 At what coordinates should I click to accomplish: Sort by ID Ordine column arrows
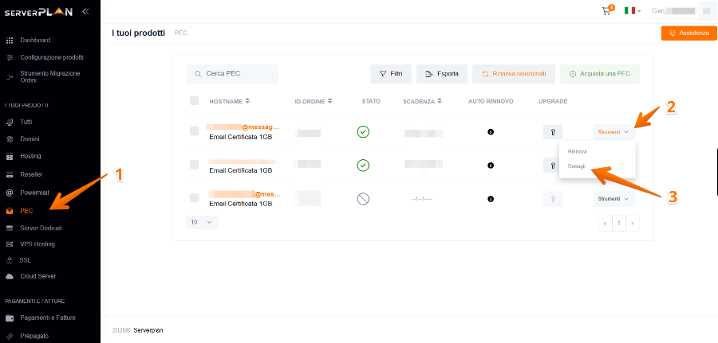[329, 101]
